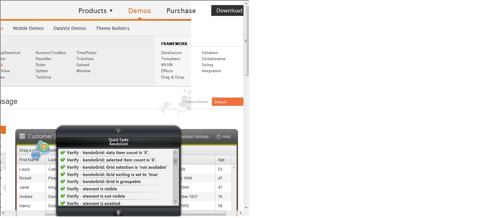Open the Products dropdown menu
Screen dimensions: 490x218
click(95, 11)
